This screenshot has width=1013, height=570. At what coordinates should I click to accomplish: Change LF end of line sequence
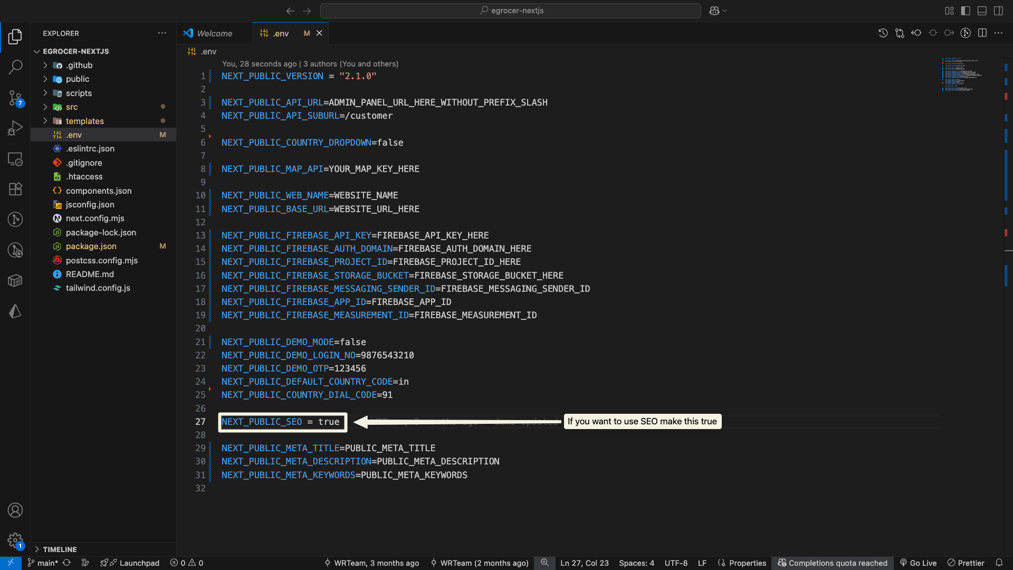[x=702, y=563]
